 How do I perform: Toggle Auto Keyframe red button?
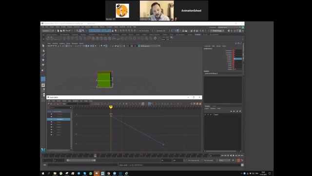tap(238, 160)
